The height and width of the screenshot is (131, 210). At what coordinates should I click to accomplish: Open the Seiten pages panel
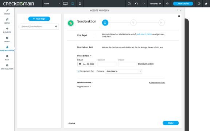coord(7,21)
